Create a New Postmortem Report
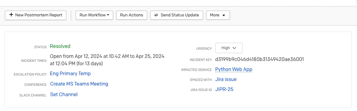 (36, 15)
